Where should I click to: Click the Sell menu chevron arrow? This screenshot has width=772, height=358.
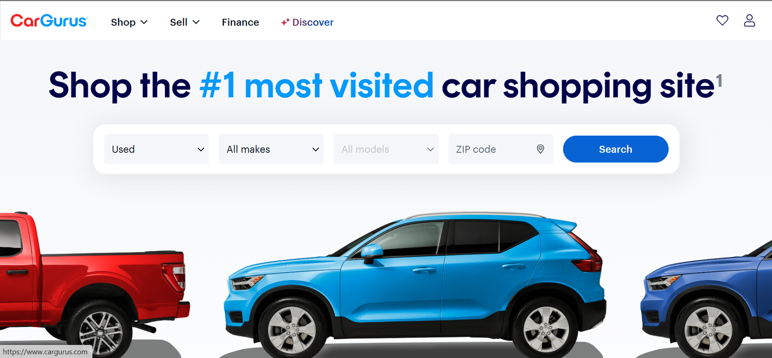196,22
